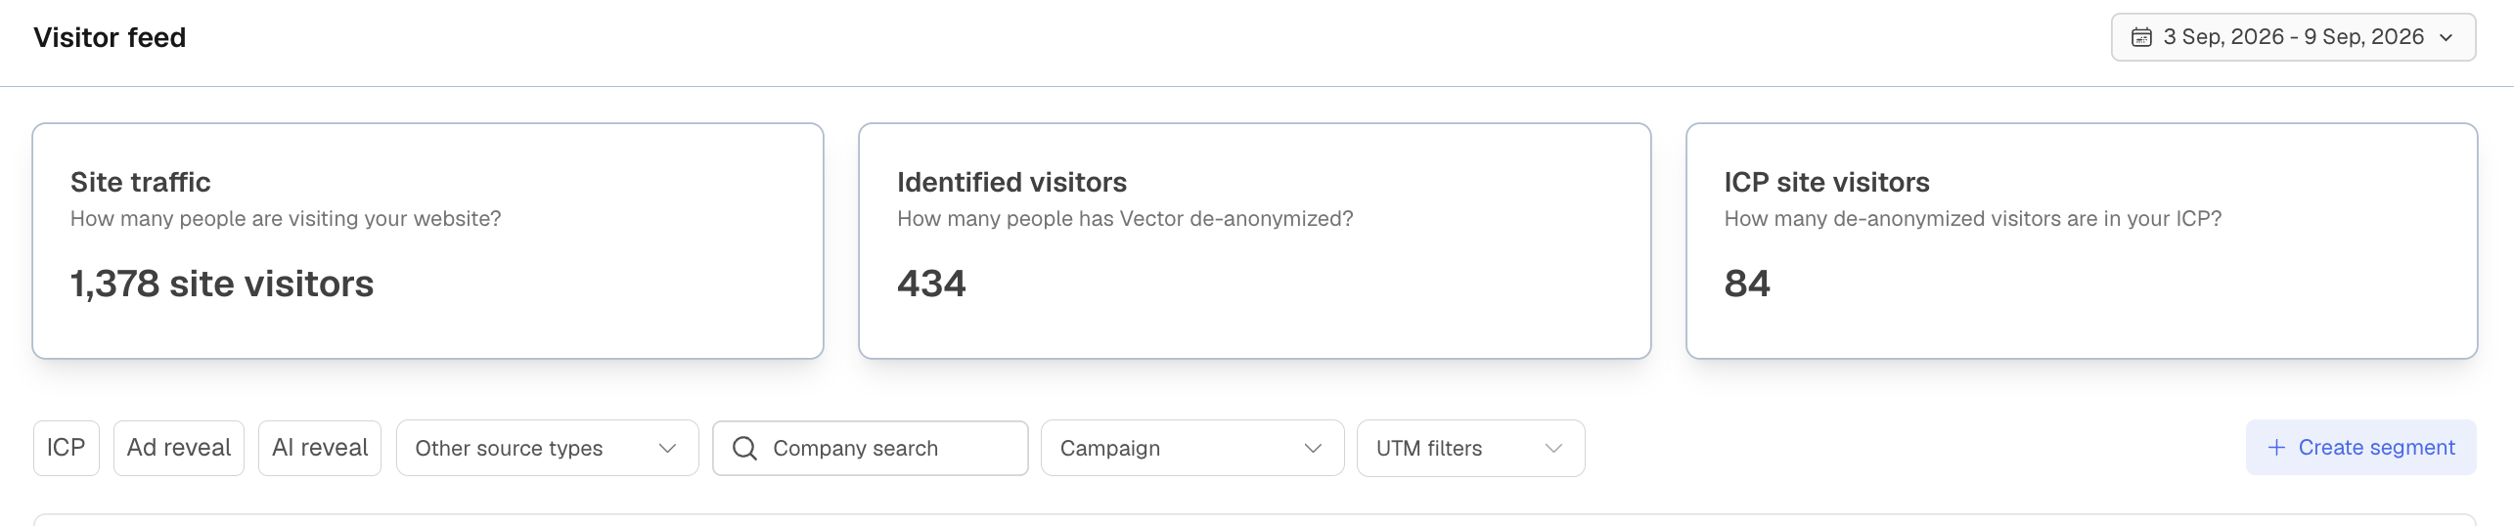Image resolution: width=2514 pixels, height=526 pixels.
Task: Click the chevron arrow on the date range
Action: pos(2447,38)
